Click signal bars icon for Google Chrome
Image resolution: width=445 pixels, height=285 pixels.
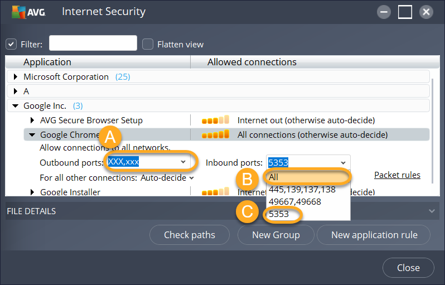(x=215, y=134)
